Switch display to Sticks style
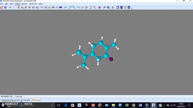 pos(46,7)
